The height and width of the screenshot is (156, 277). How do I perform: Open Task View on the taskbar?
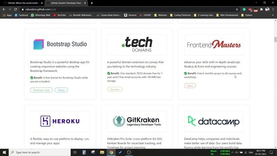pos(75,152)
